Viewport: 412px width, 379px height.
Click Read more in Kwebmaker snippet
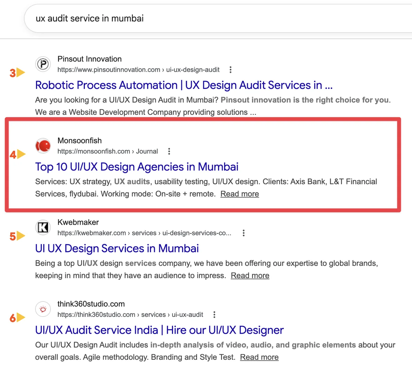point(250,275)
